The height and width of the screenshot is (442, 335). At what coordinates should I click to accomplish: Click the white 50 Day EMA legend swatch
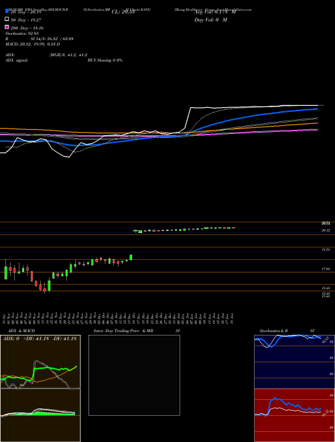[x=7, y=19]
